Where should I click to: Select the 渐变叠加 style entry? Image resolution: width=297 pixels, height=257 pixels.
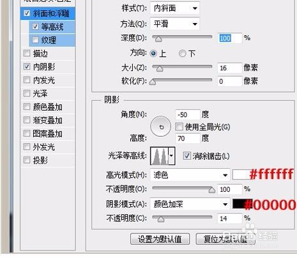click(x=48, y=120)
